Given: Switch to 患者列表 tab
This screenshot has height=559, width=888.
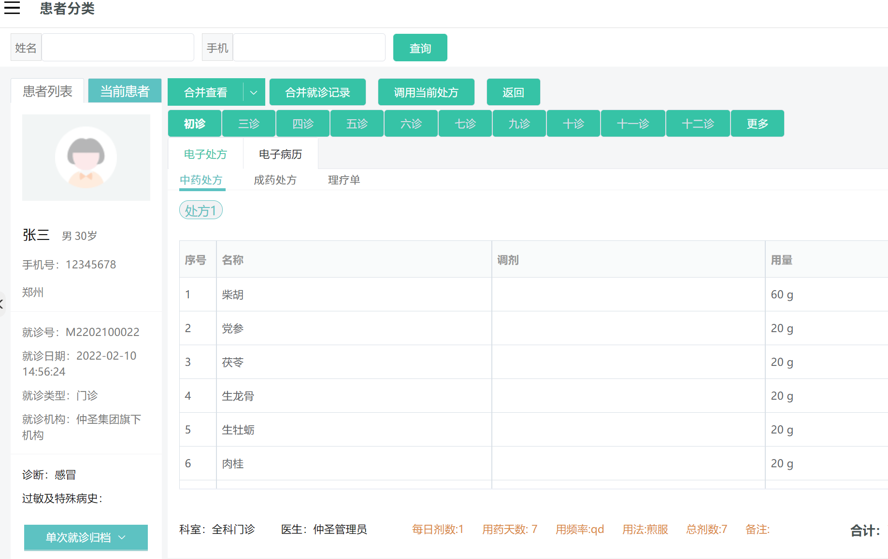Looking at the screenshot, I should pos(47,91).
